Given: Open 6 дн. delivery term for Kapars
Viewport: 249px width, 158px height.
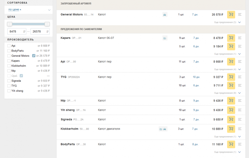Looking at the screenshot, I should 196,46.
